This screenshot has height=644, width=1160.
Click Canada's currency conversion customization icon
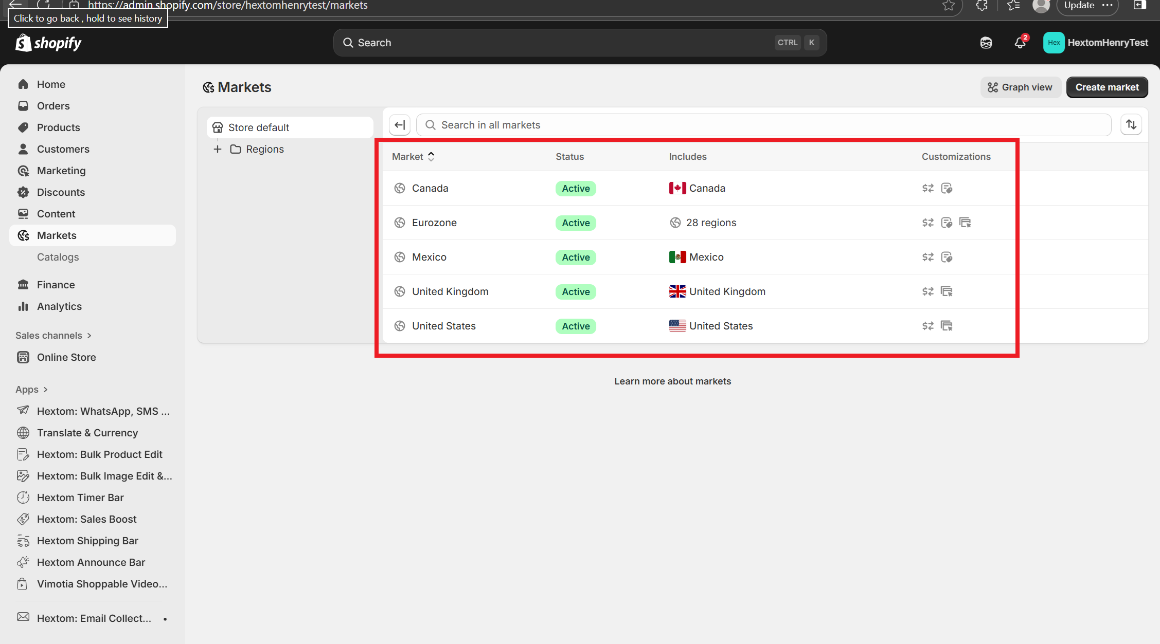[927, 188]
